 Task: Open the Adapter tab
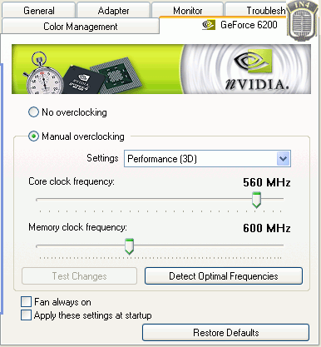pyautogui.click(x=113, y=11)
